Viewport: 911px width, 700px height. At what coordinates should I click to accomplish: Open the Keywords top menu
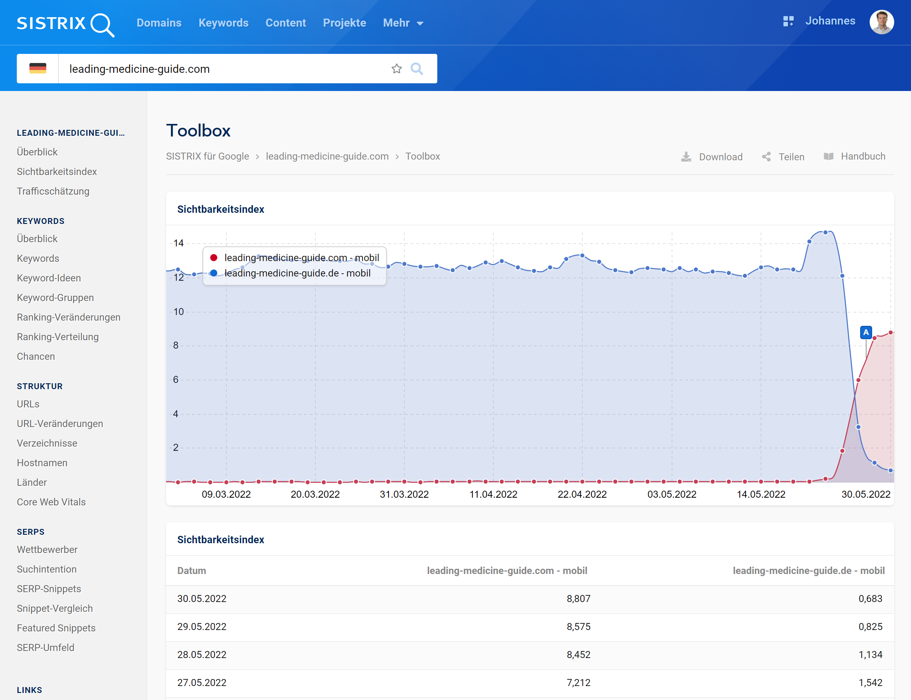tap(223, 23)
